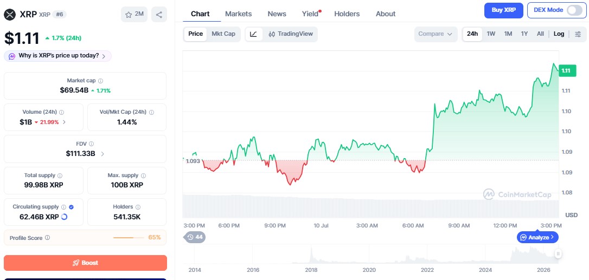Expand 'Why is XRP's price up today?' chevron

point(104,56)
